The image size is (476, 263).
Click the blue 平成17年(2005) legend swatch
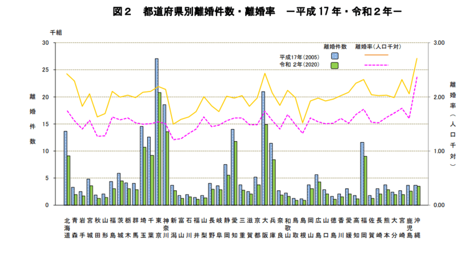[x=335, y=56]
